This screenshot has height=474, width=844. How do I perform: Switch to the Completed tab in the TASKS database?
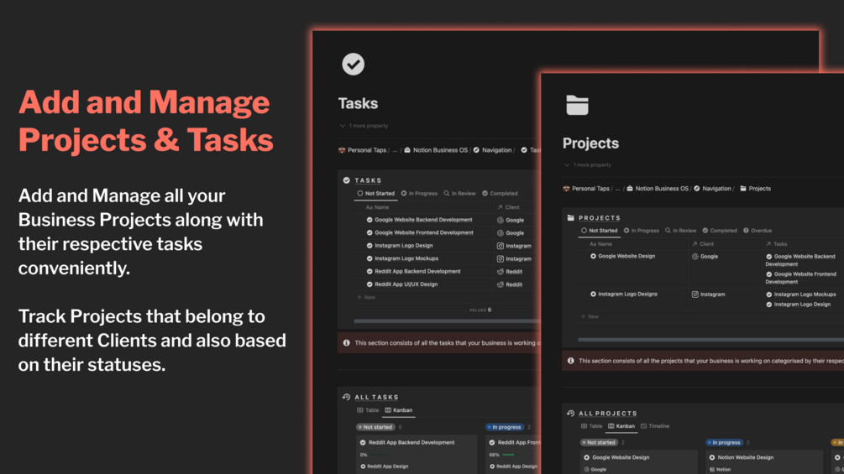[x=500, y=194]
